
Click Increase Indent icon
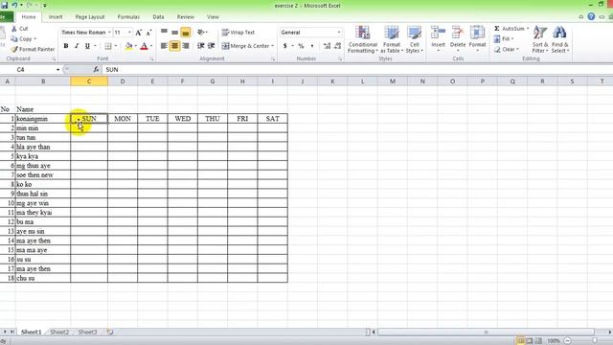(x=211, y=46)
